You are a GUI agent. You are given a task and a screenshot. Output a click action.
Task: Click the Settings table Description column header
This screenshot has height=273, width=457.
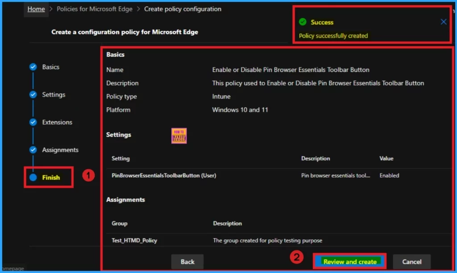click(316, 158)
